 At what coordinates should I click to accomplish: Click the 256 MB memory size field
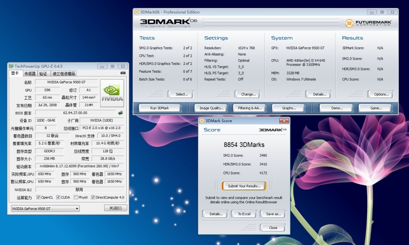tap(49, 158)
